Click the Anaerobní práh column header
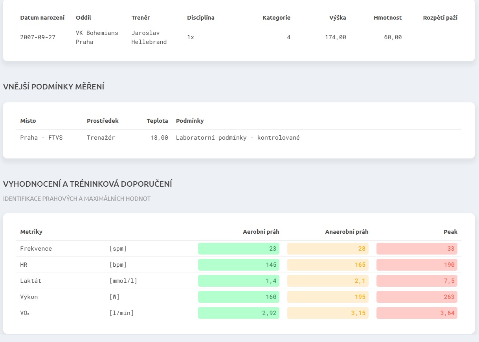 click(347, 232)
